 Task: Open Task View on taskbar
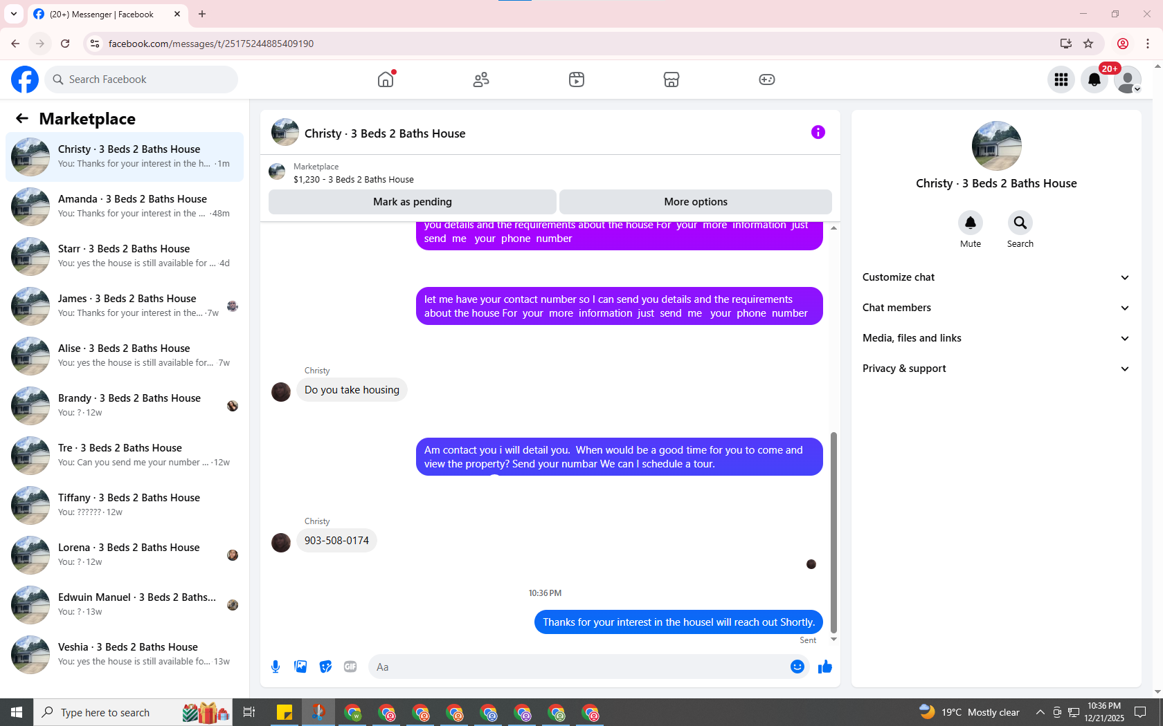(x=249, y=712)
